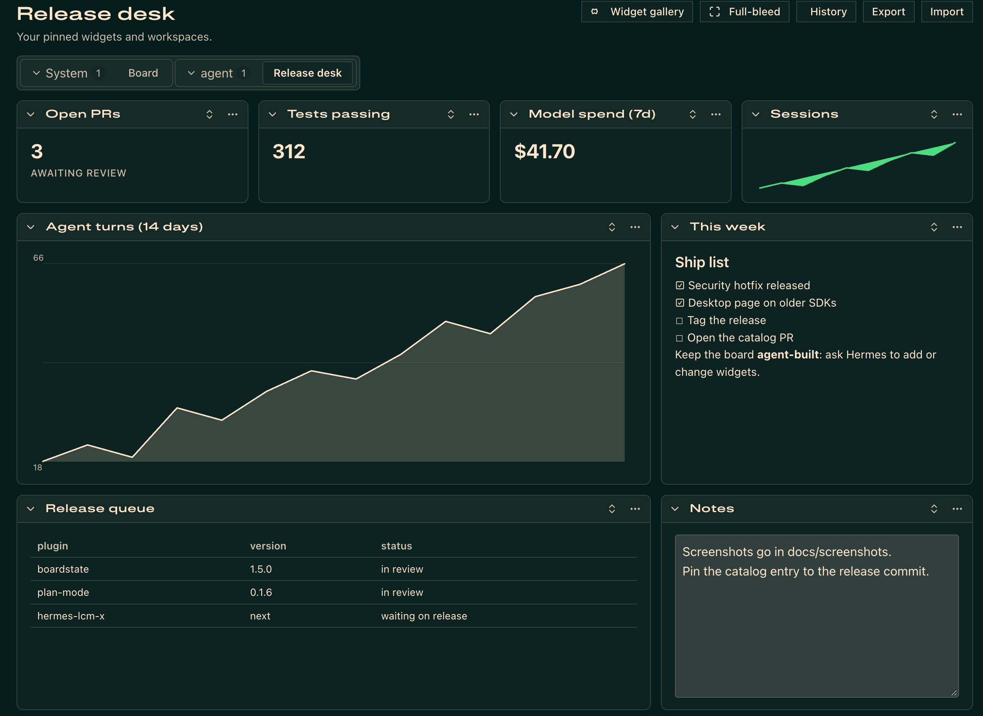
Task: Click the Open PRs resize arrows icon
Action: (210, 114)
